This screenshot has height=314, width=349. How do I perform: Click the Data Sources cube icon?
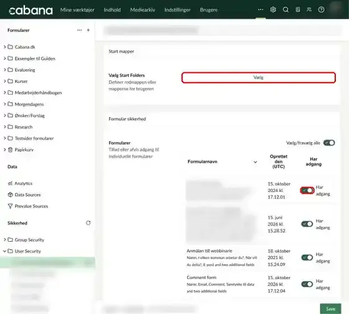[10, 195]
